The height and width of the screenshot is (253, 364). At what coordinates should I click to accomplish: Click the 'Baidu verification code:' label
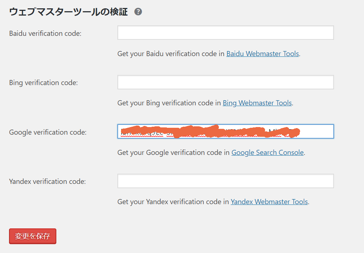pyautogui.click(x=45, y=34)
